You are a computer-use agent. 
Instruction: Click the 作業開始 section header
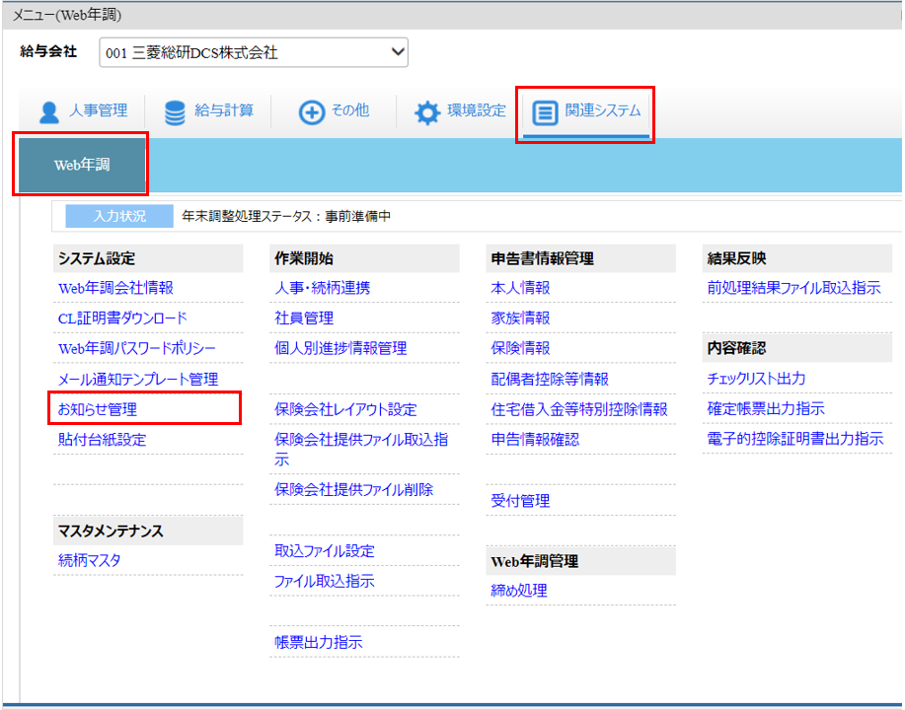click(x=365, y=258)
